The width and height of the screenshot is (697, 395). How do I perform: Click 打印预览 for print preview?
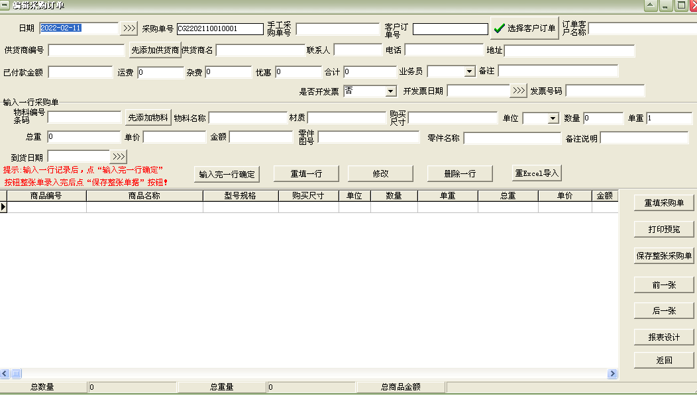pyautogui.click(x=663, y=230)
